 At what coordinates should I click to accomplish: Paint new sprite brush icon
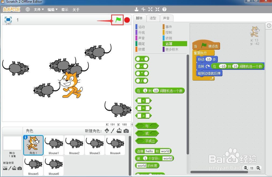pyautogui.click(x=113, y=131)
